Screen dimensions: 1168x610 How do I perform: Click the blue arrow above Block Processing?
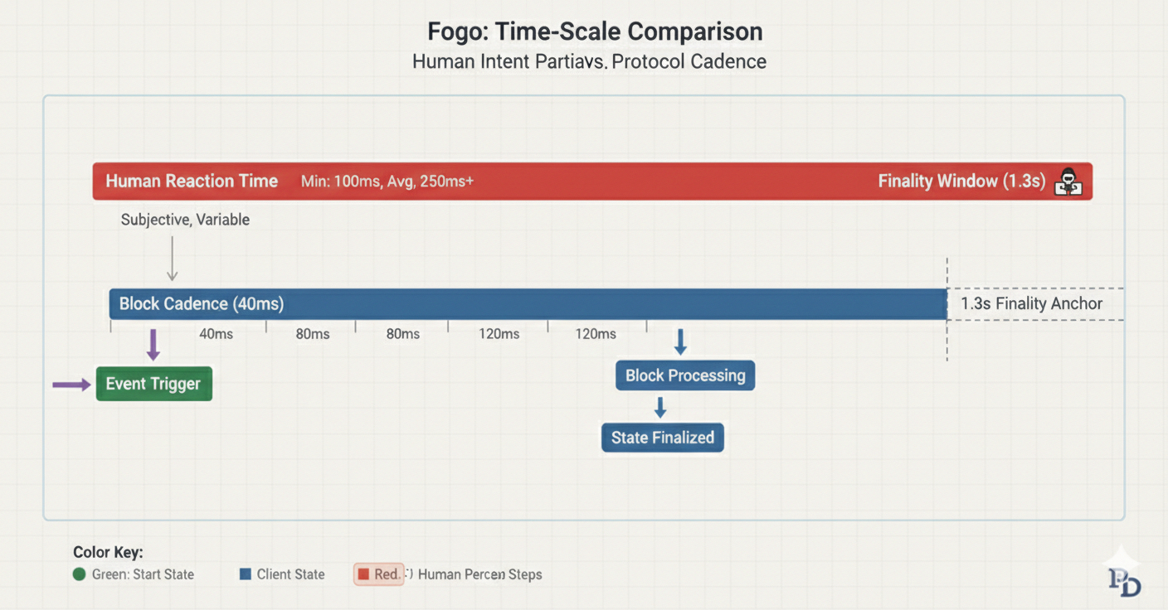click(x=680, y=341)
